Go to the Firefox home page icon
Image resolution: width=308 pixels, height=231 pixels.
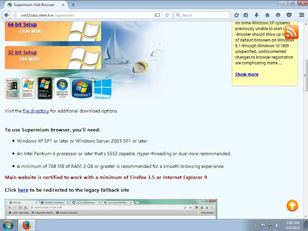(x=267, y=15)
